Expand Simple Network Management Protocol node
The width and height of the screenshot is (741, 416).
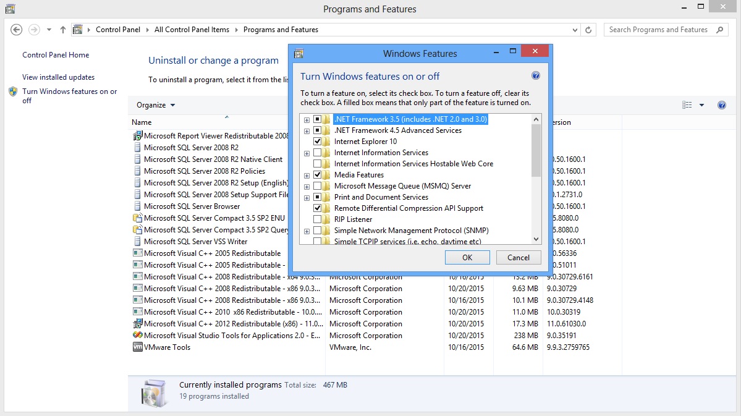point(307,231)
